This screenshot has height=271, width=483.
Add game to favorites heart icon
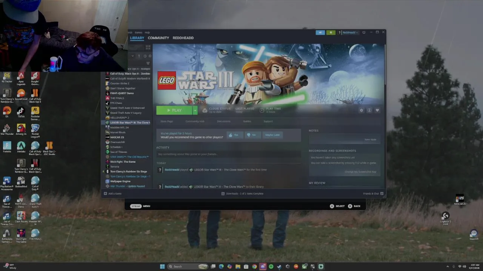tap(377, 110)
